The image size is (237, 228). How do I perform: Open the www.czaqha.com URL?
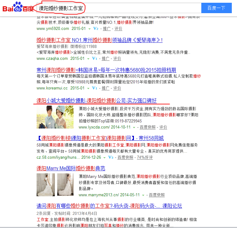[52, 58]
